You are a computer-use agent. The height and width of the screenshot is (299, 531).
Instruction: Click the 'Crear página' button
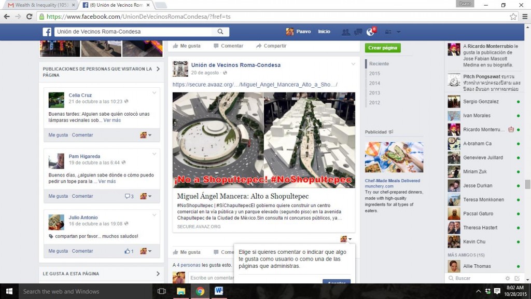coord(383,48)
